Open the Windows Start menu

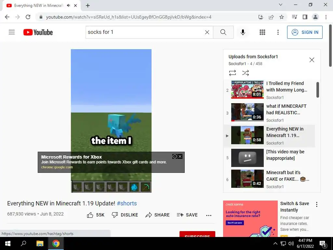(8, 243)
